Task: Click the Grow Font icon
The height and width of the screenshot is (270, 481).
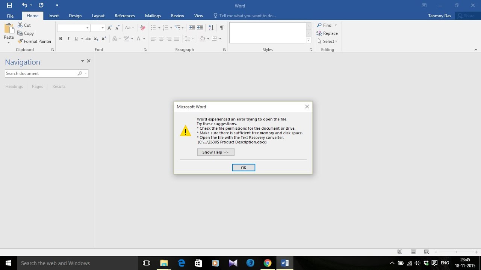Action: [x=109, y=28]
